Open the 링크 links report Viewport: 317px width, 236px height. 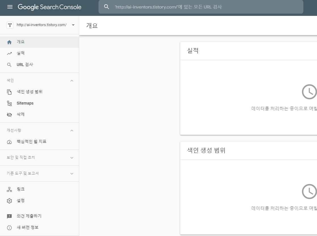tap(39, 189)
